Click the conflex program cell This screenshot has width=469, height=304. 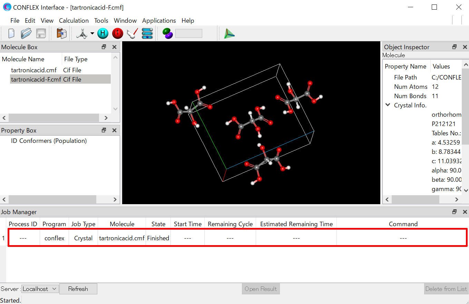pyautogui.click(x=55, y=238)
